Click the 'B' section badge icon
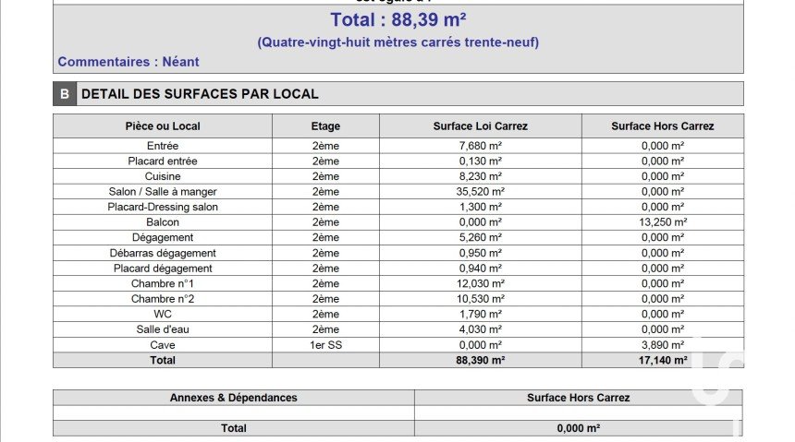Image resolution: width=795 pixels, height=442 pixels. [64, 94]
